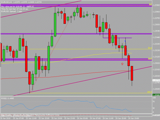Viewport: 160px width, 120px height.
Task: Click the '25 Jun 07:00' time axis label
Action: 18,118
